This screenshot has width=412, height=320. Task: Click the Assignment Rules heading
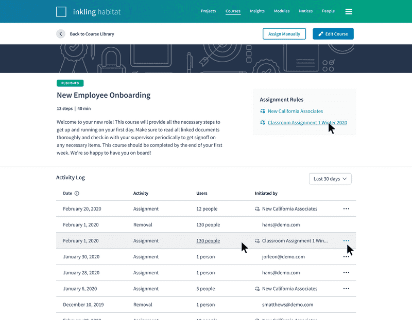[x=281, y=100]
